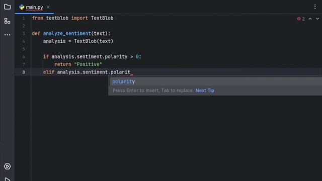322x181 pixels.
Task: Click the Next Tip link
Action: click(205, 90)
